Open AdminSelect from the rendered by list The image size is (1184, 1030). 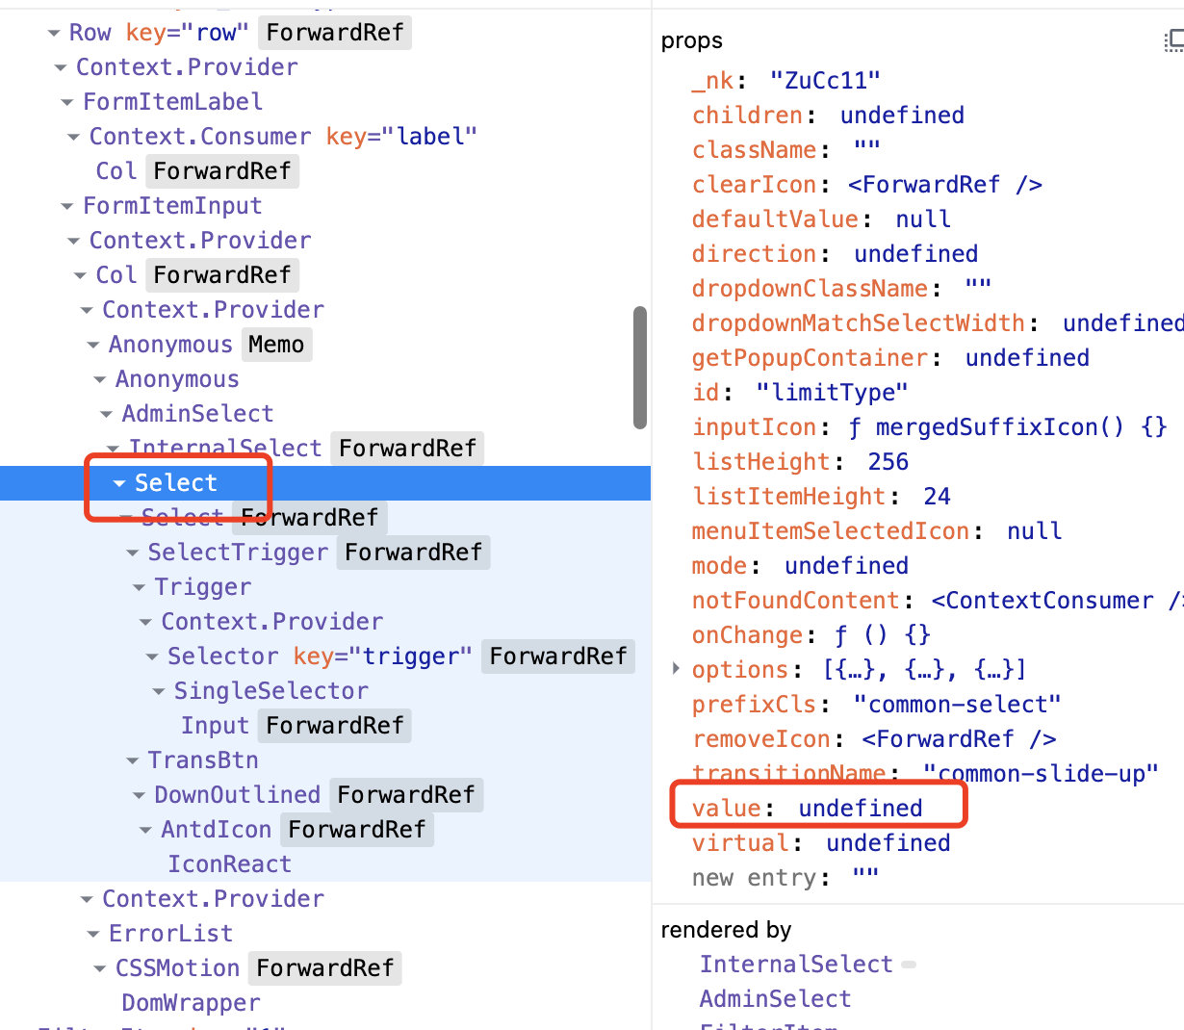(x=775, y=998)
